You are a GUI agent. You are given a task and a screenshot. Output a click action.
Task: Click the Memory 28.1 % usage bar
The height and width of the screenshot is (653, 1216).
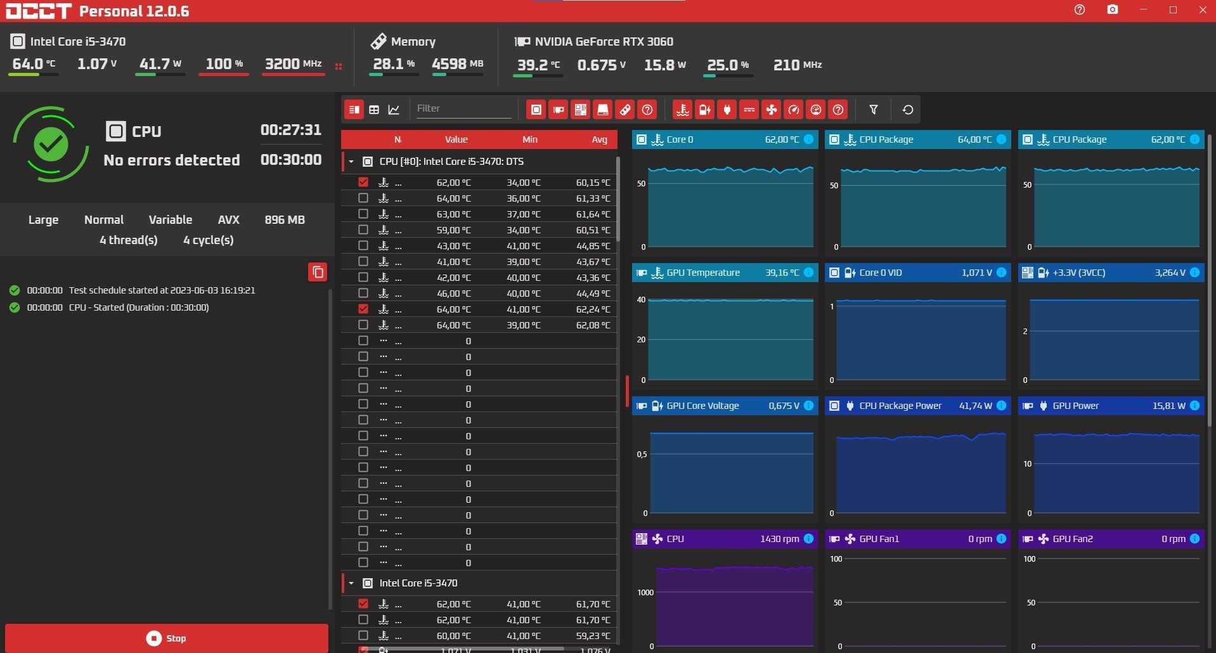click(394, 75)
